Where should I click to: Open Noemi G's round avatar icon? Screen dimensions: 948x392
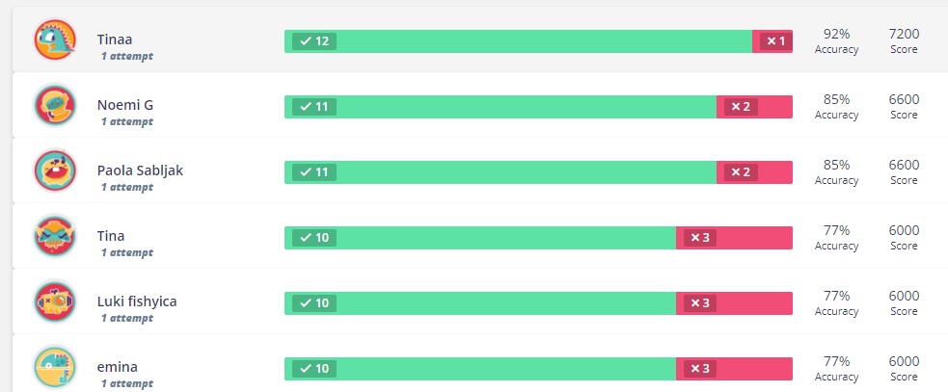point(55,105)
